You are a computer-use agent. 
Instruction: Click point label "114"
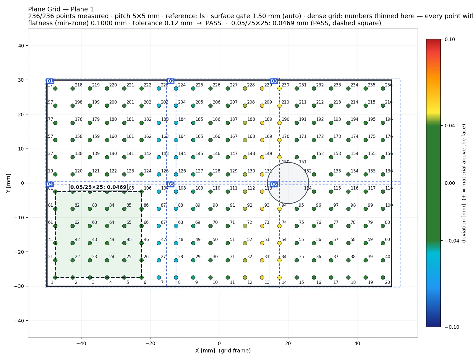point(308,188)
